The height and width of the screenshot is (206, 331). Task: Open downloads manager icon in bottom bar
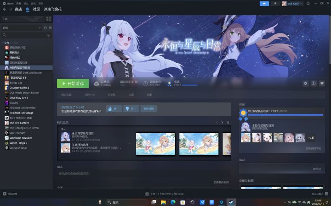147,194
